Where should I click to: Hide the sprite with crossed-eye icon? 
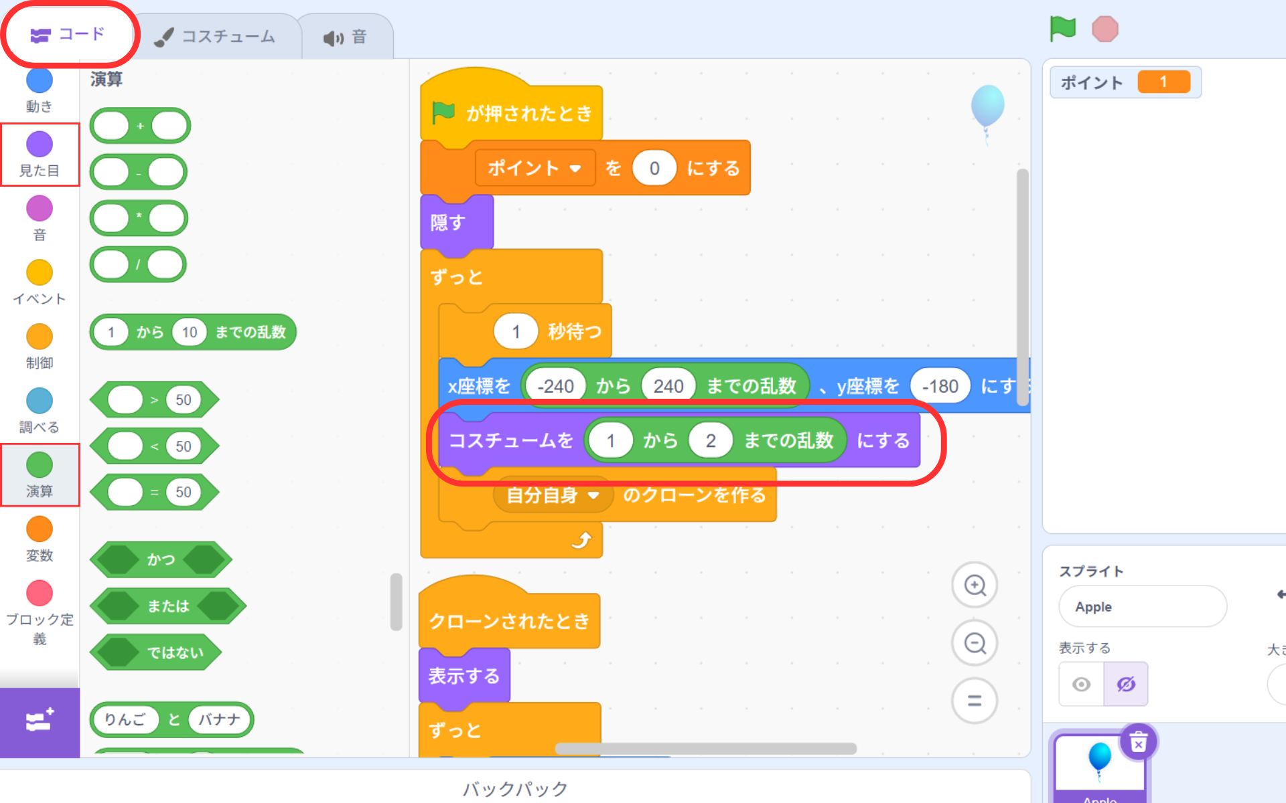pyautogui.click(x=1126, y=684)
